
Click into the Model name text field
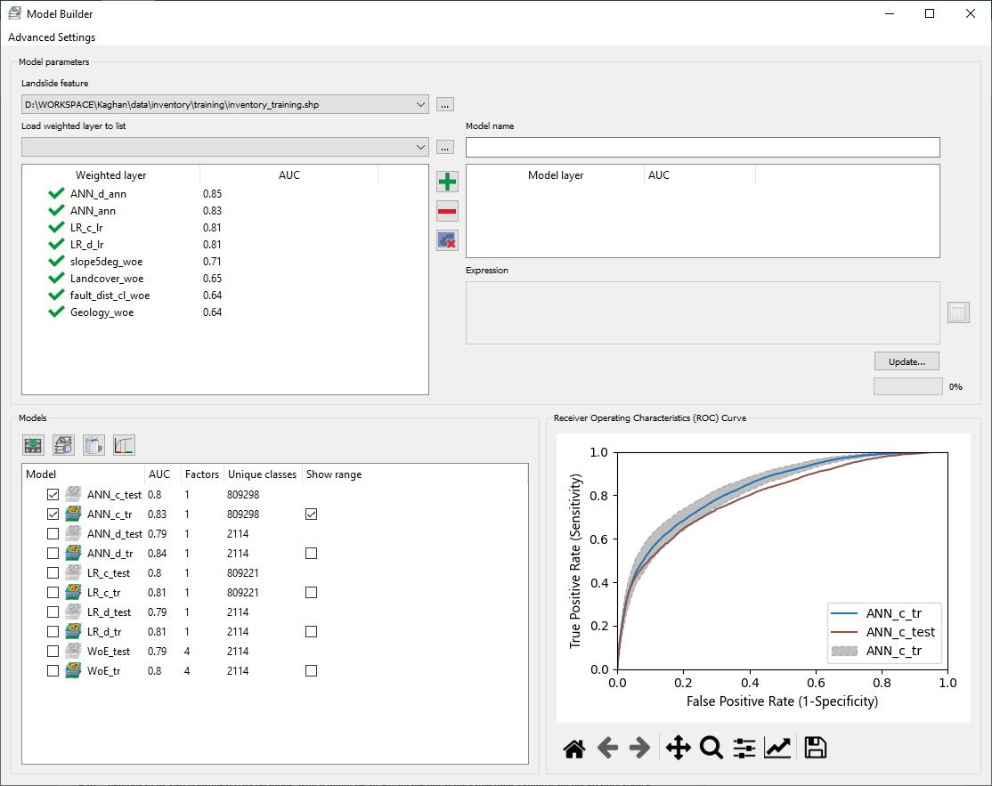coord(702,147)
